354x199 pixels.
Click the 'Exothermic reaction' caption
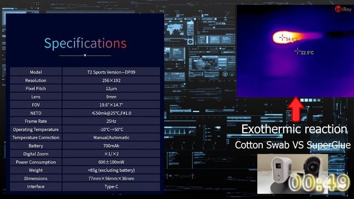click(294, 129)
